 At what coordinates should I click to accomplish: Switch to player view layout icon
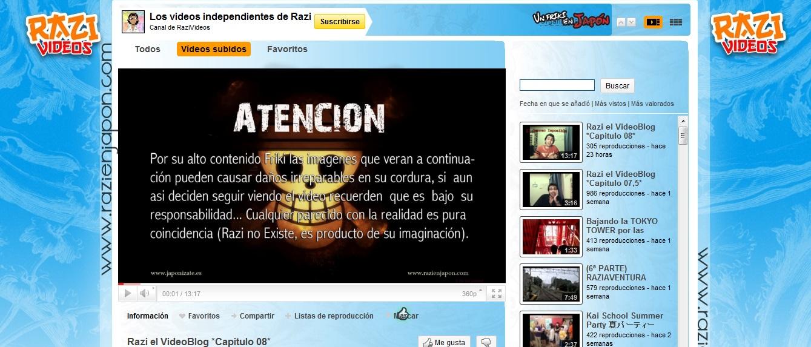[652, 22]
